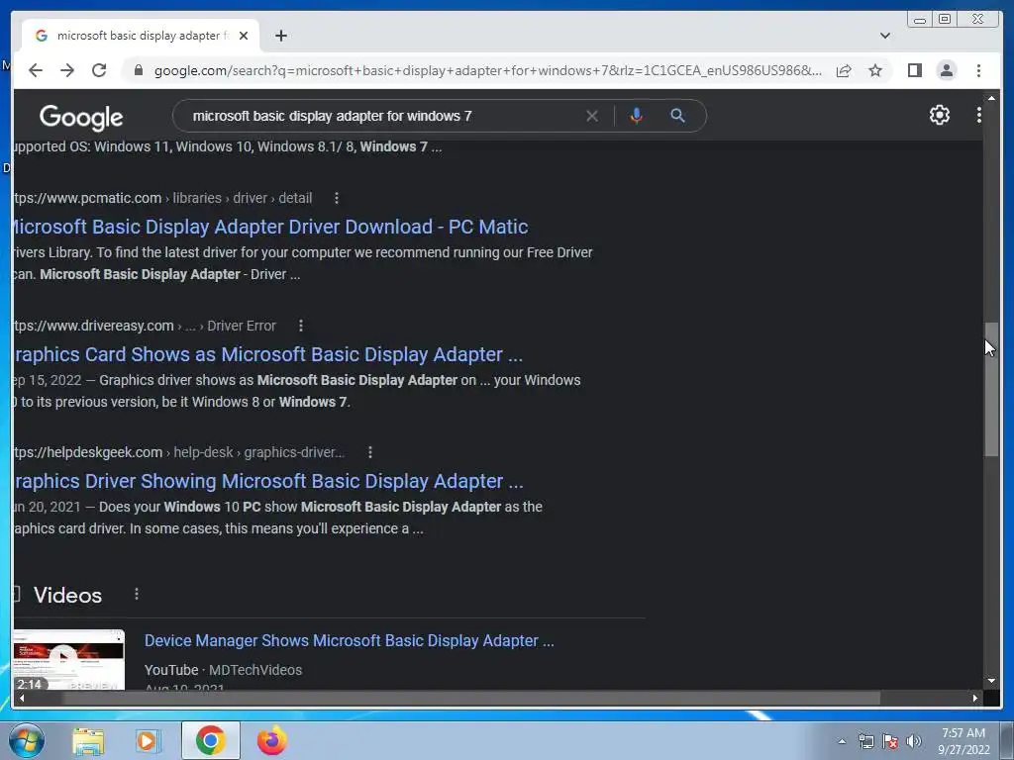1014x760 pixels.
Task: Clear the Google search box text
Action: [592, 116]
